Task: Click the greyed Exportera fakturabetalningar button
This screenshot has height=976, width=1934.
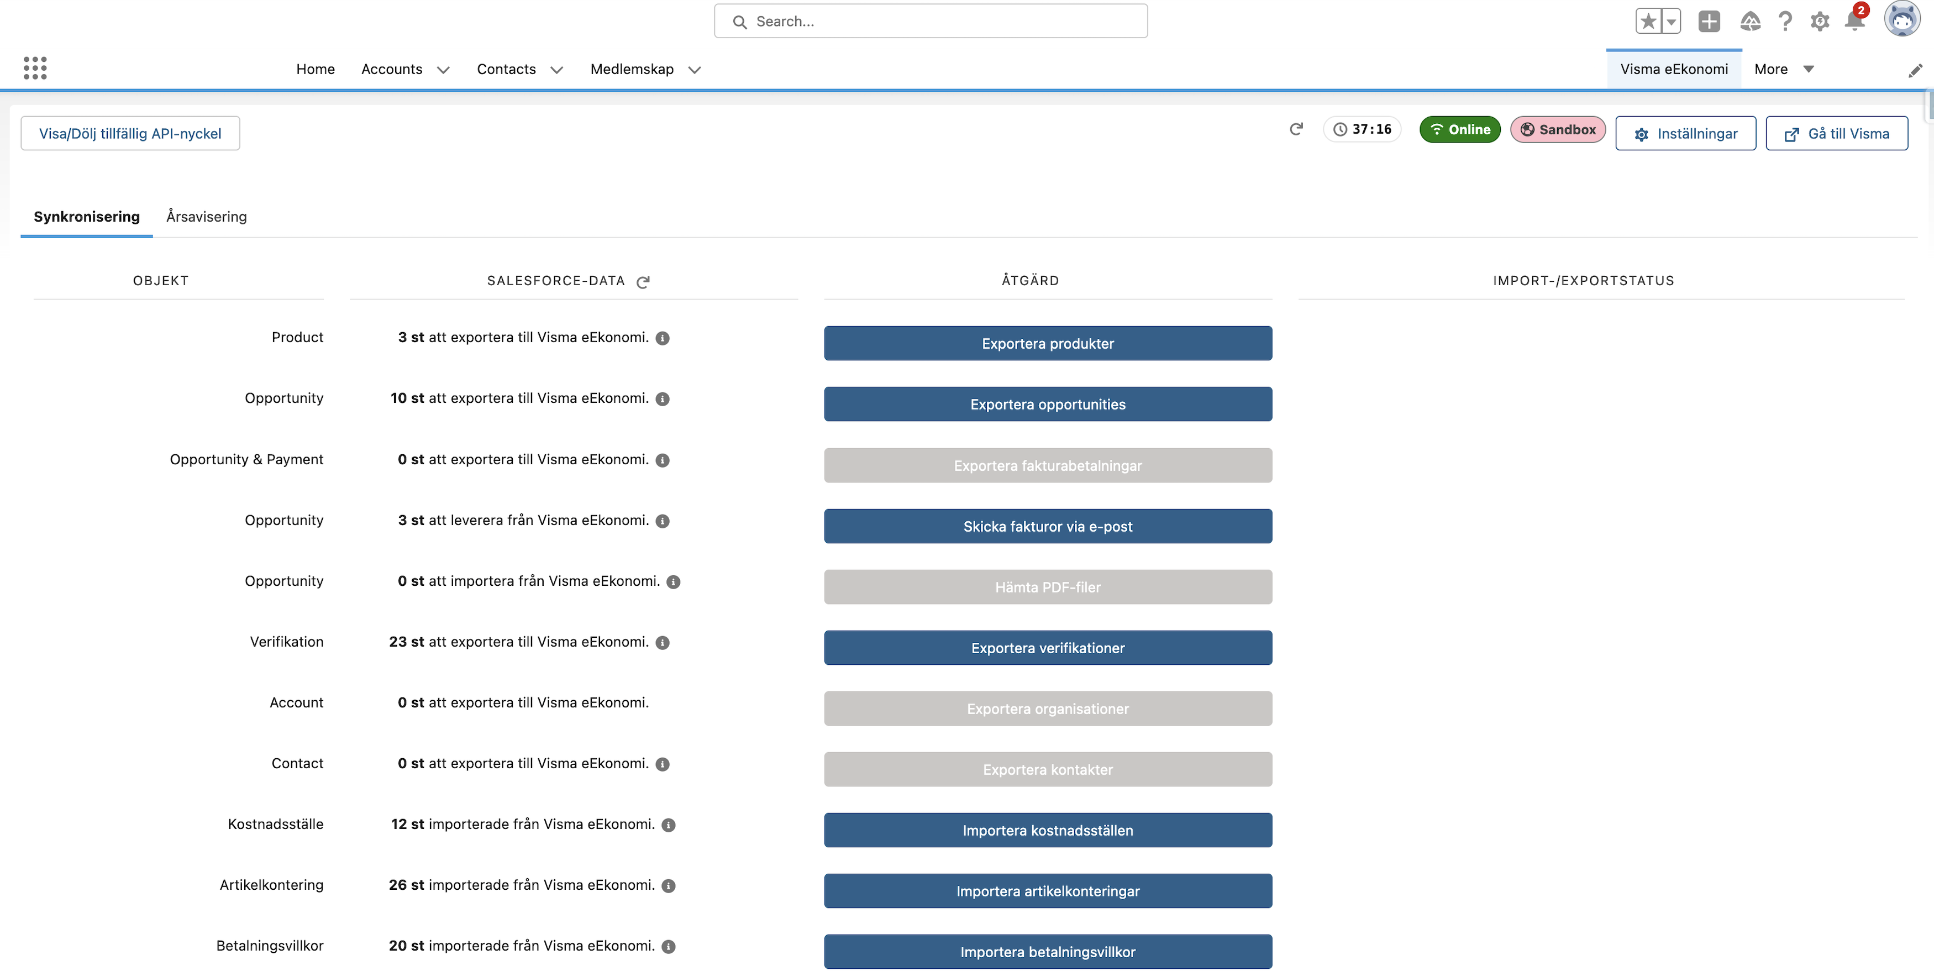Action: click(x=1047, y=465)
